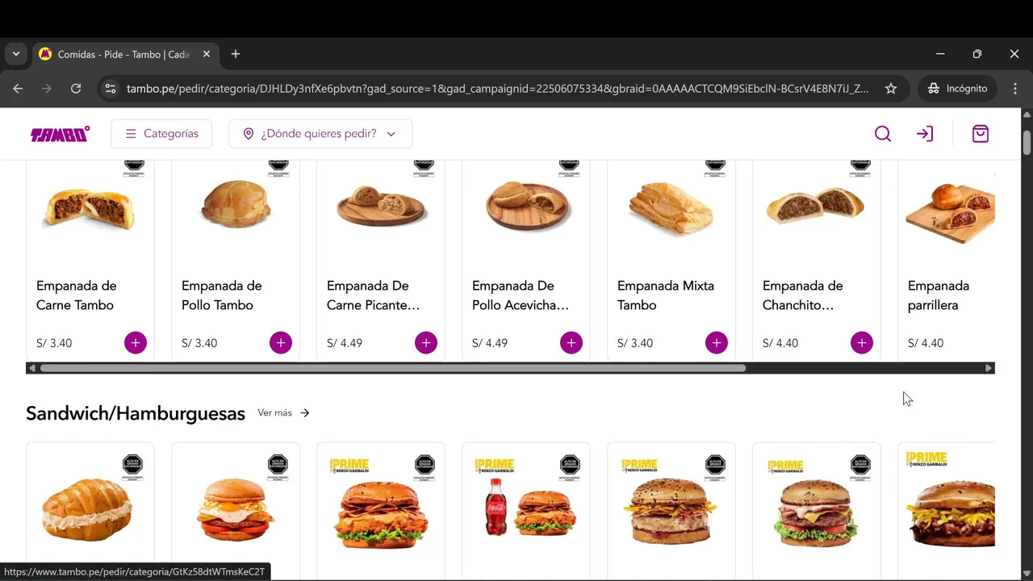Select the Comidas - Pide - Tambo tab
Image resolution: width=1033 pixels, height=581 pixels.
point(124,54)
